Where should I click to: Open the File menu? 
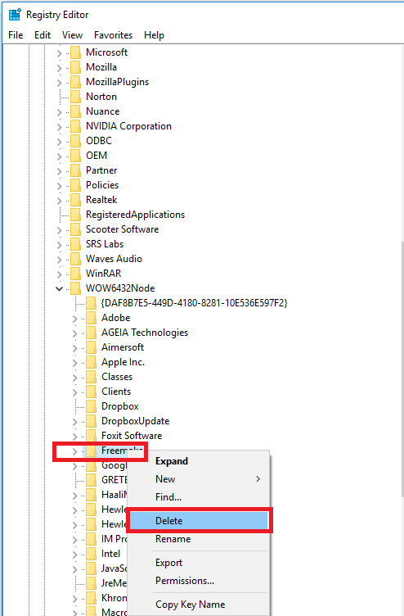pos(16,35)
